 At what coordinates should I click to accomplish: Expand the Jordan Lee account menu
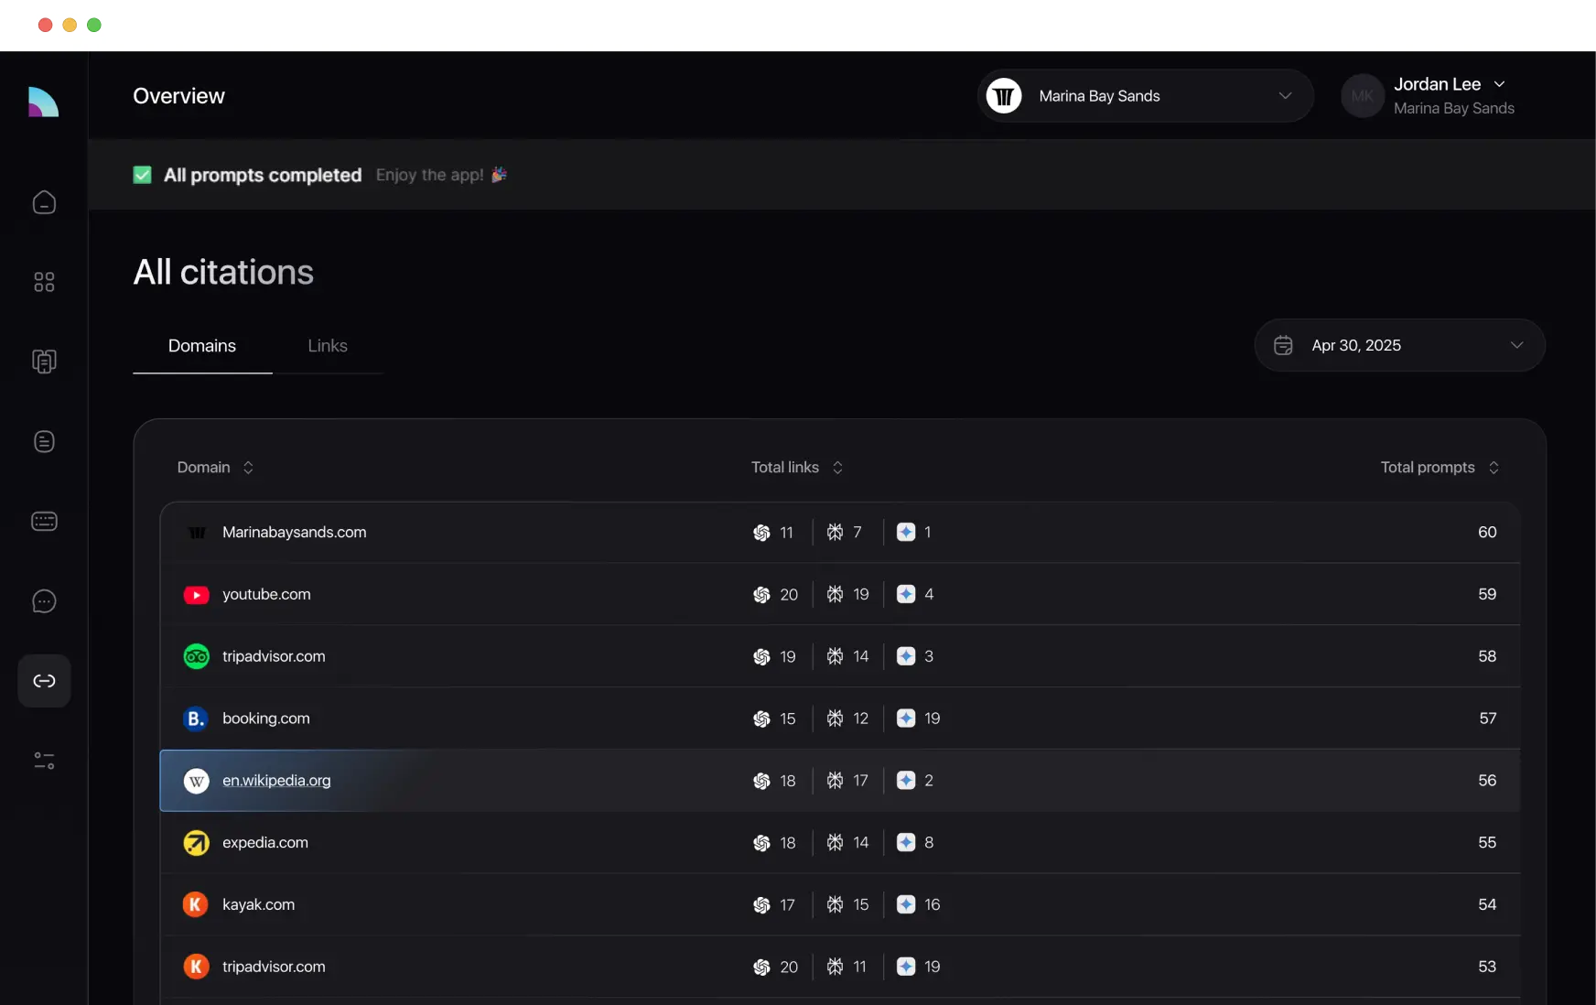tap(1499, 84)
